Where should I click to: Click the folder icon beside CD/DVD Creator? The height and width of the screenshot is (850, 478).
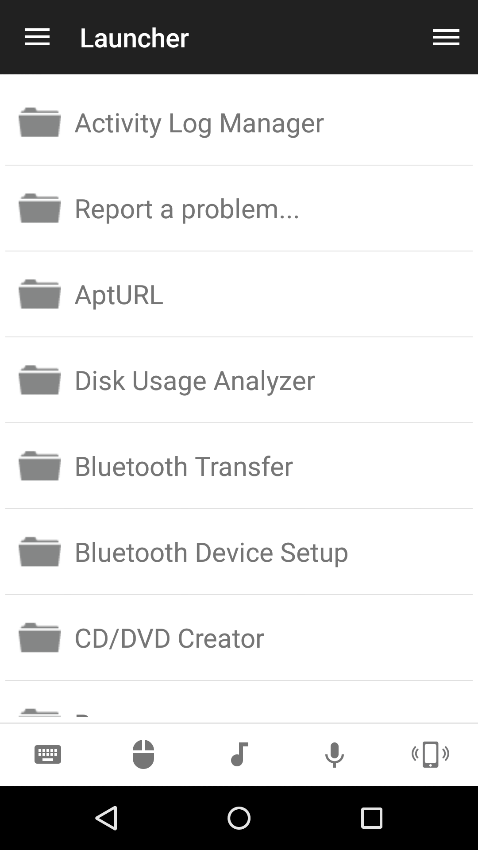pos(40,638)
